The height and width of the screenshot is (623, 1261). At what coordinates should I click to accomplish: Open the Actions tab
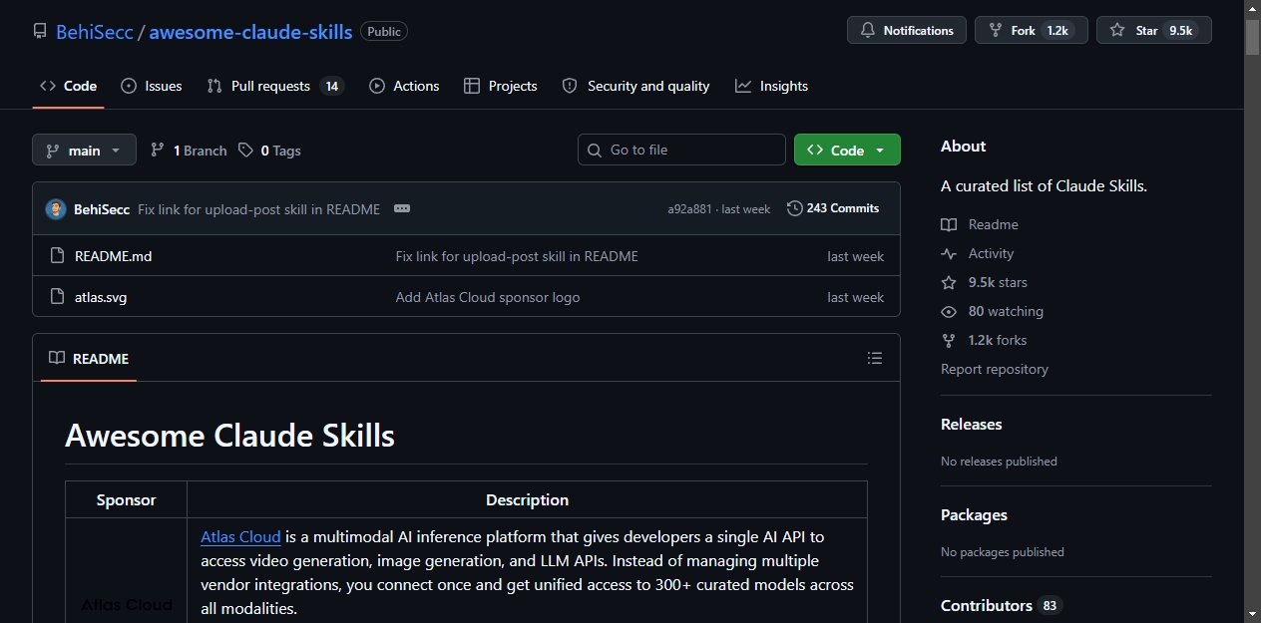point(404,86)
